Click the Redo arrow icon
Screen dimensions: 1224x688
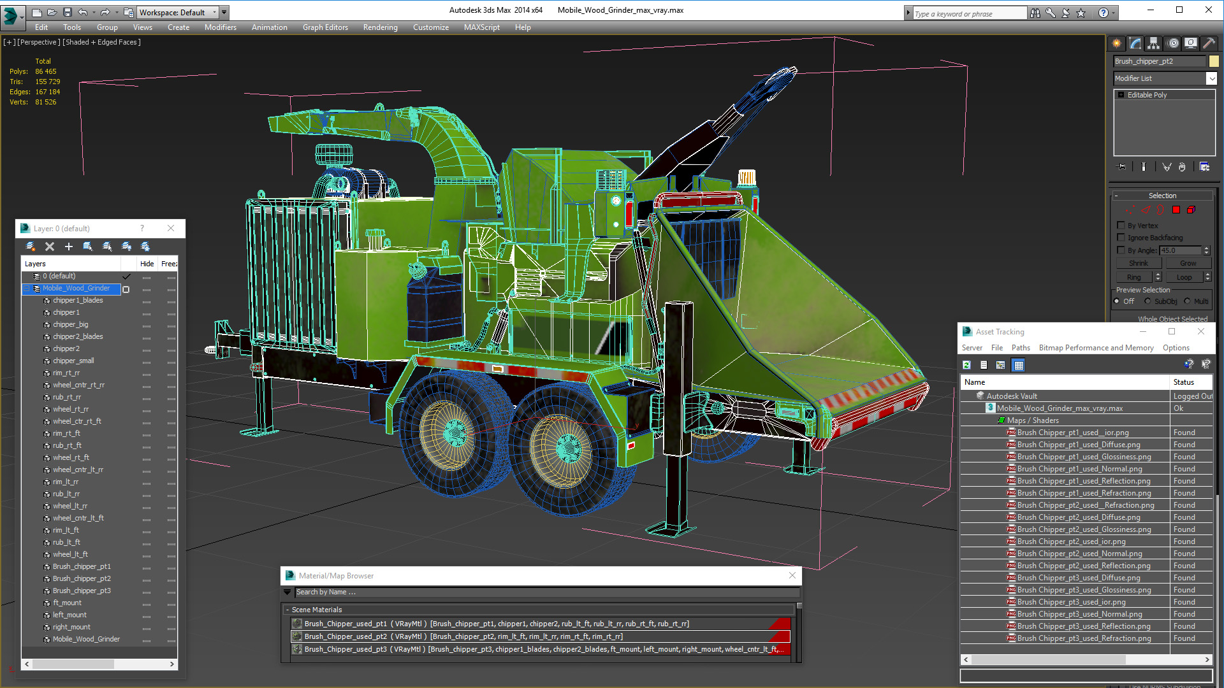[105, 12]
